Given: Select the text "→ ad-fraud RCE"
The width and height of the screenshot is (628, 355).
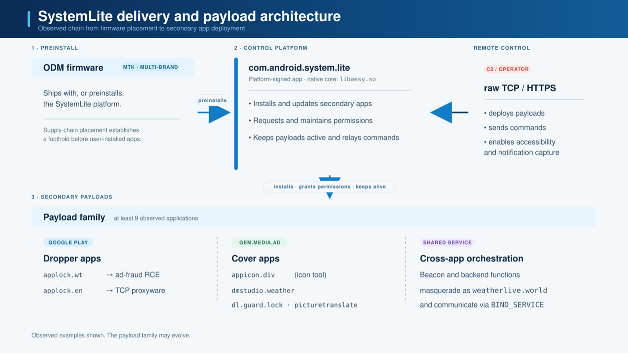Looking at the screenshot, I should click(133, 275).
